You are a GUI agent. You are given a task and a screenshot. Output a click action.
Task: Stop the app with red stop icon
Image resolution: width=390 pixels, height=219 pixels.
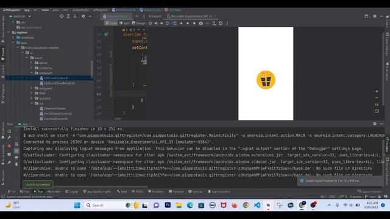click(9, 146)
